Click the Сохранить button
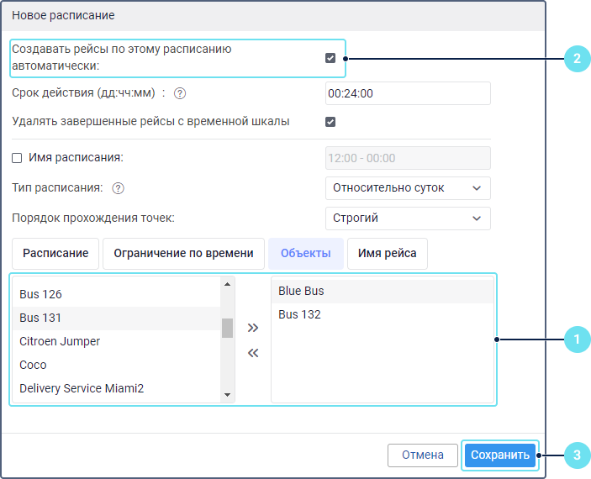The image size is (591, 479). pos(500,455)
